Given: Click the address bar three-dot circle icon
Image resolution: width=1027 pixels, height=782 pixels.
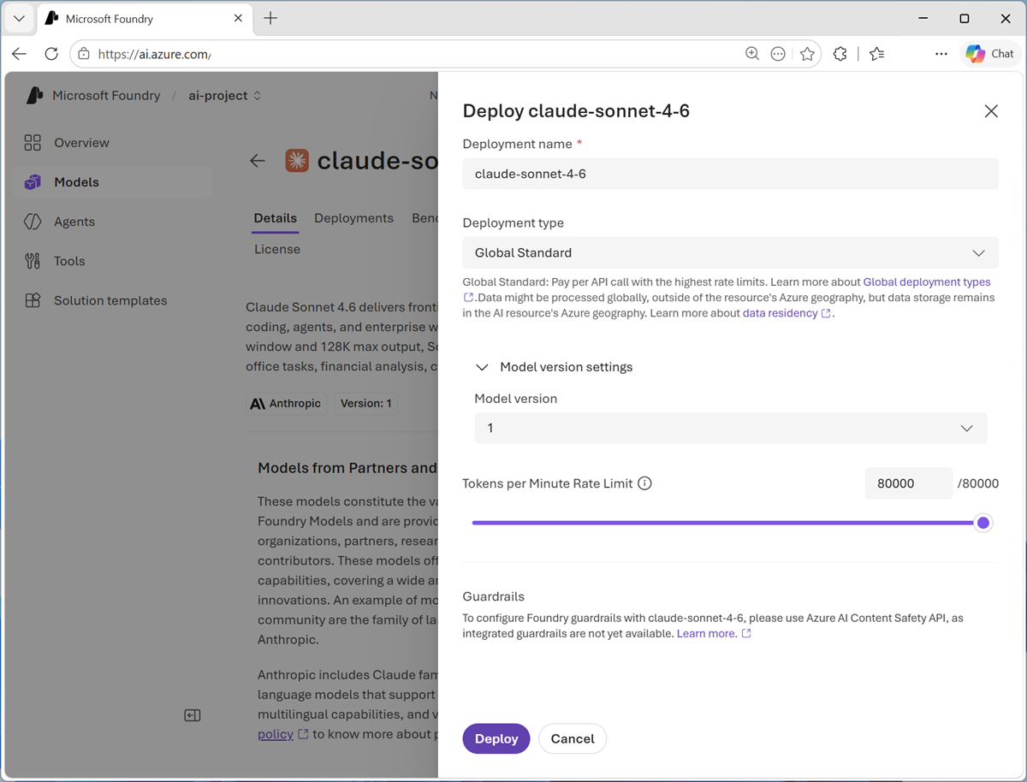Looking at the screenshot, I should point(778,54).
